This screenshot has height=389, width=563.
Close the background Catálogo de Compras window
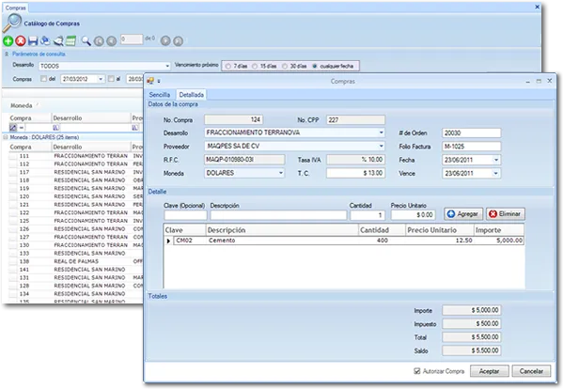tap(537, 7)
